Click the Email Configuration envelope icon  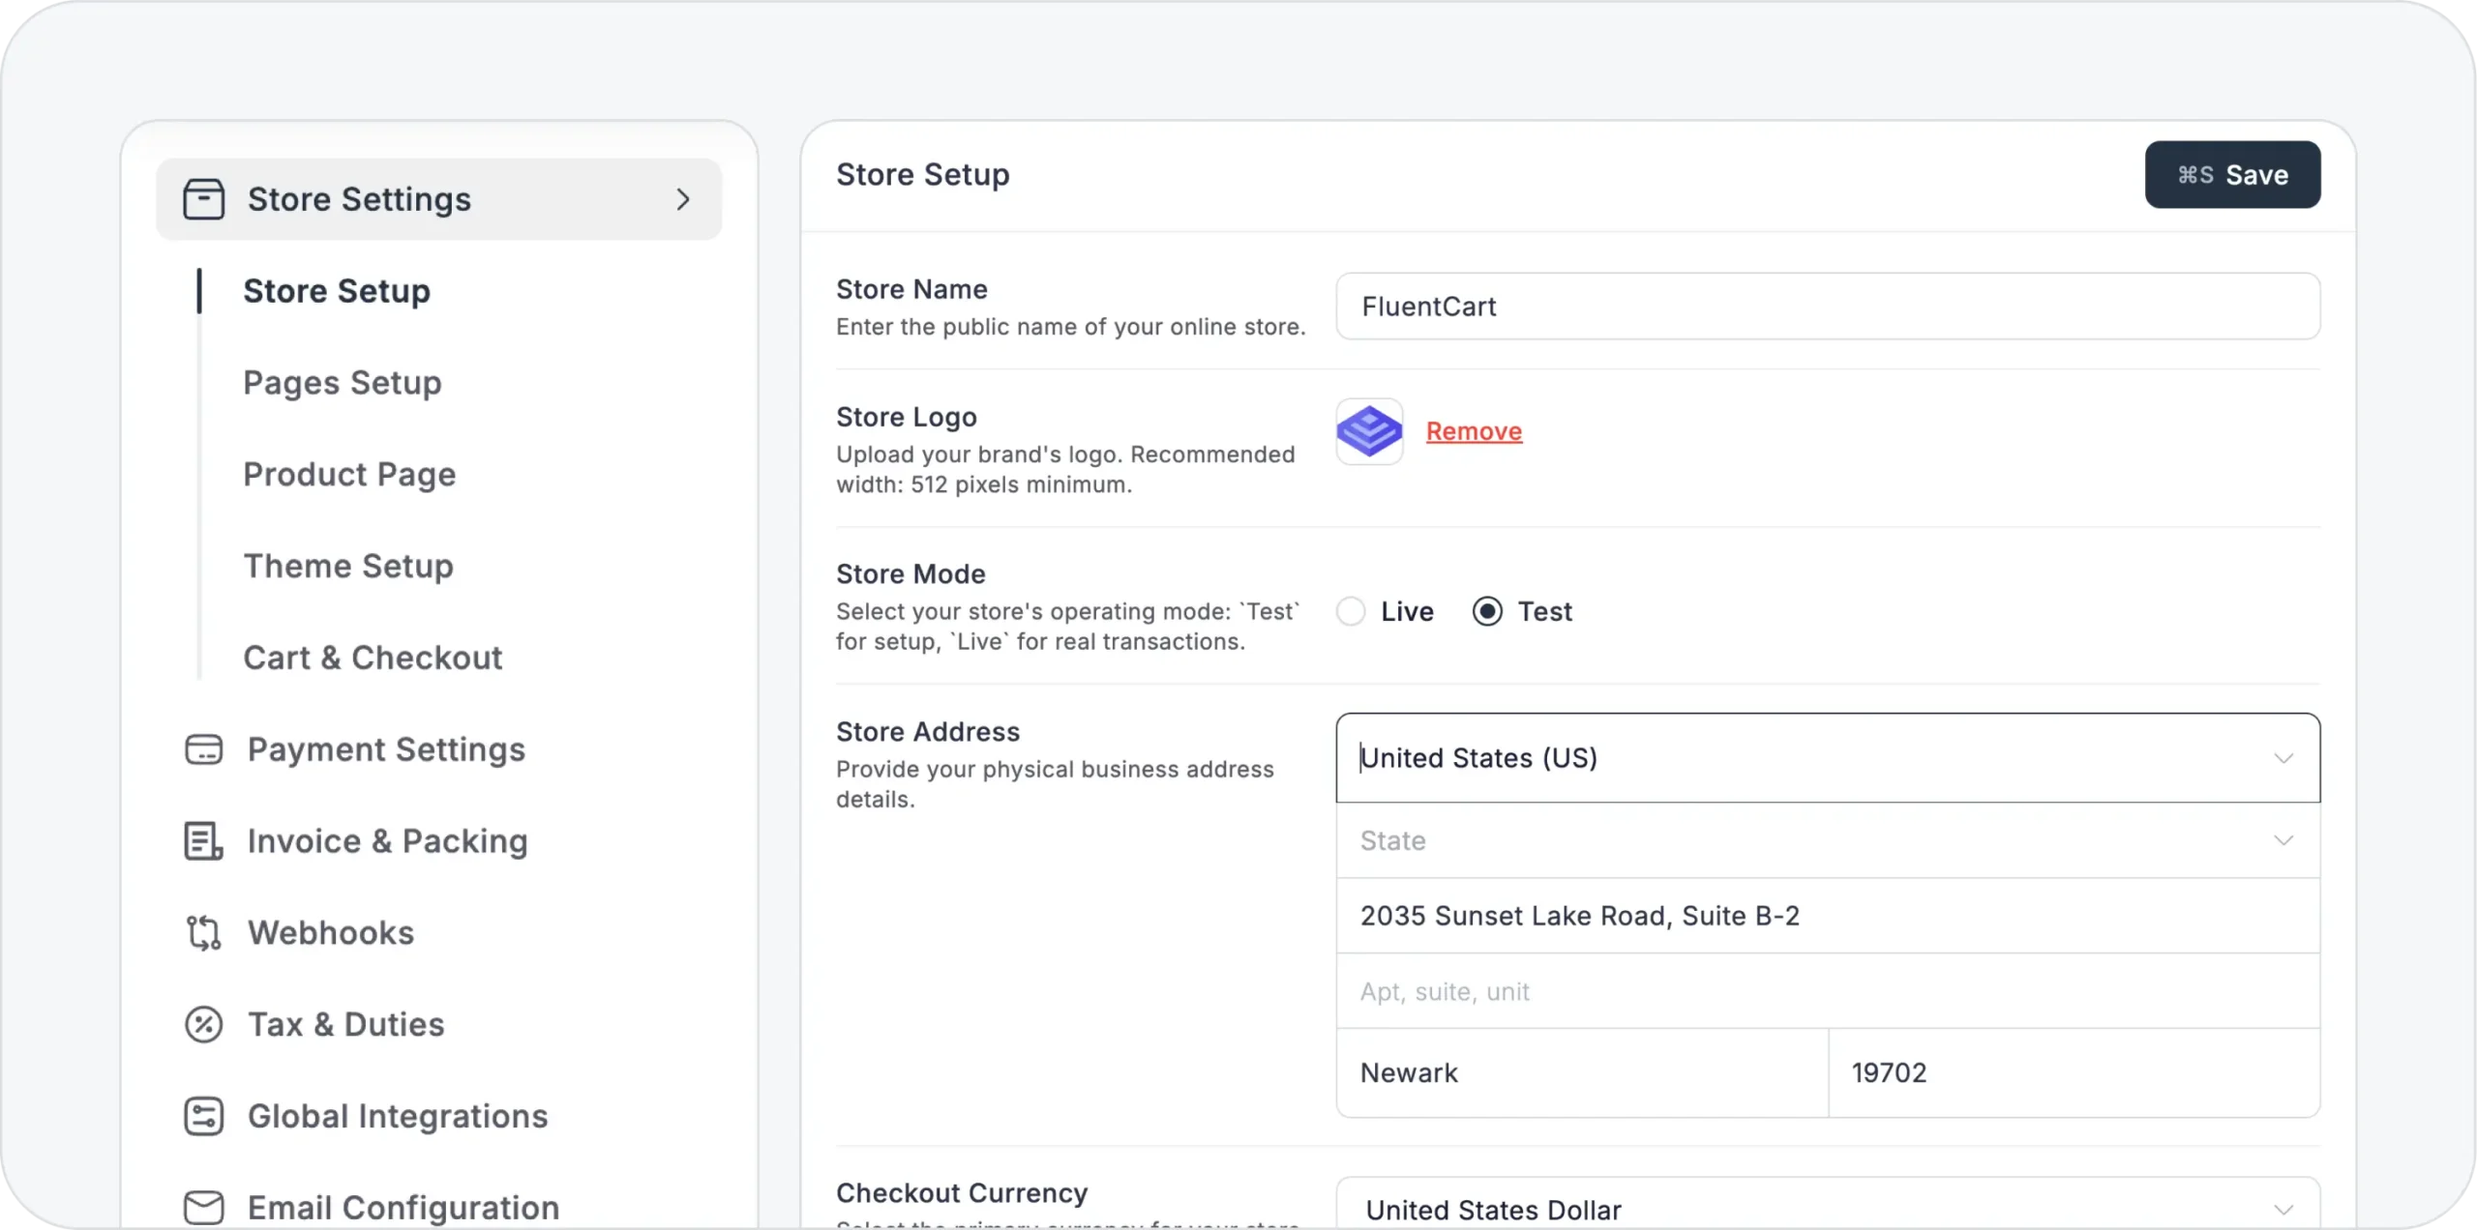[x=203, y=1207]
